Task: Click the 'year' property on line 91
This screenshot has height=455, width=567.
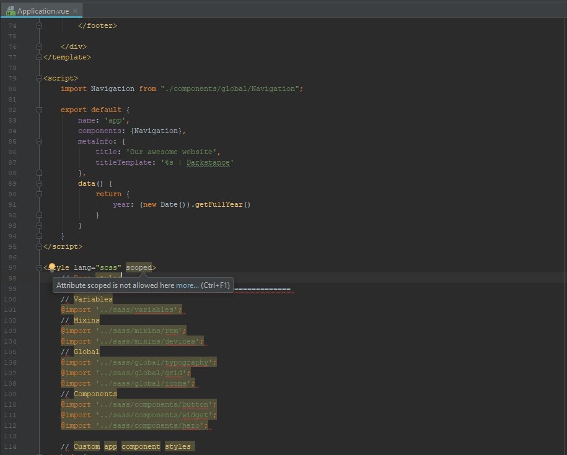Action: tap(121, 204)
